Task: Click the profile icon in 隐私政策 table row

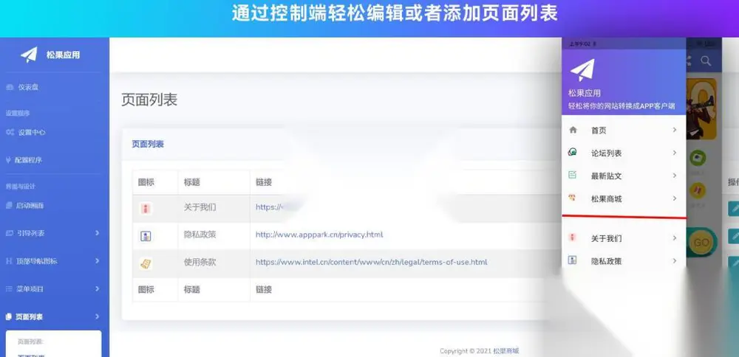Action: (146, 236)
